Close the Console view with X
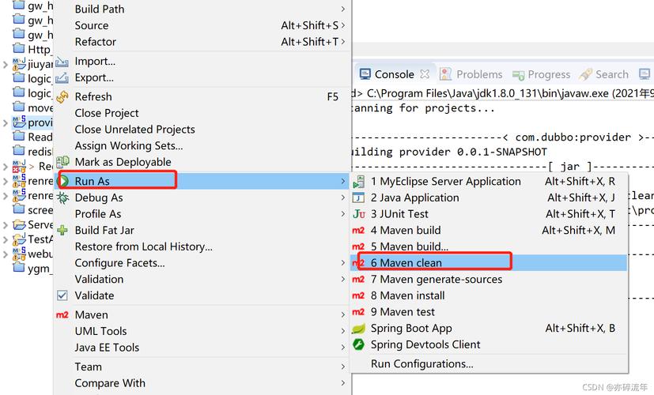This screenshot has height=395, width=654. (425, 74)
